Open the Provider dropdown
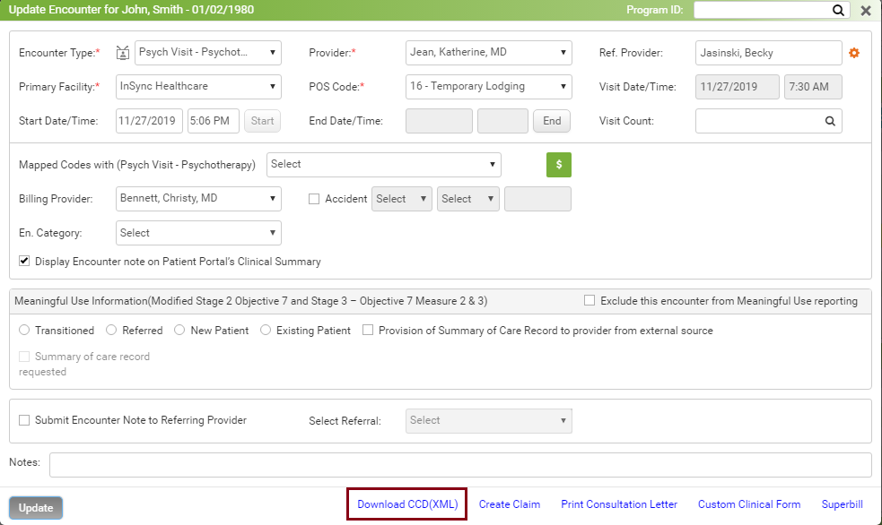This screenshot has height=525, width=882. 488,53
